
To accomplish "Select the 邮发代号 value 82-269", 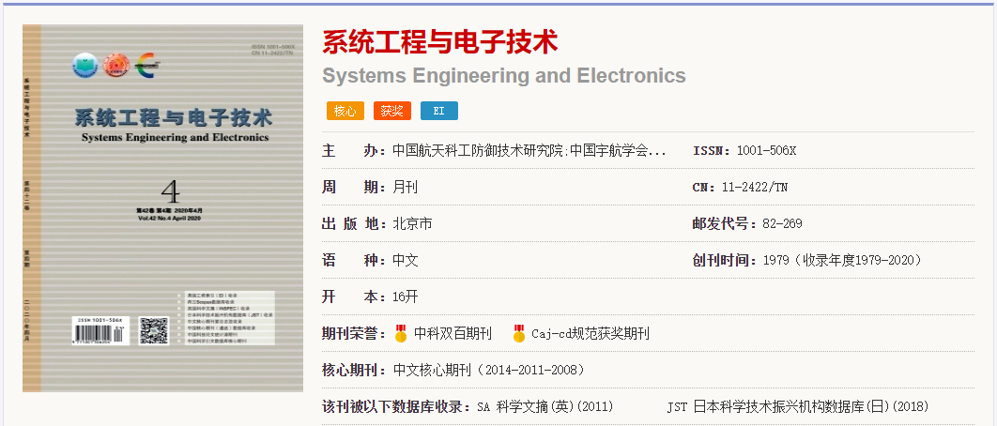I will point(782,224).
